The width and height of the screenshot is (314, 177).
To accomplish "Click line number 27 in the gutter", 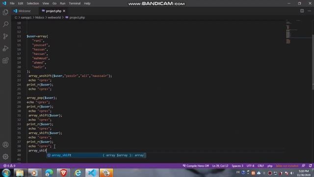I will coord(19,98).
